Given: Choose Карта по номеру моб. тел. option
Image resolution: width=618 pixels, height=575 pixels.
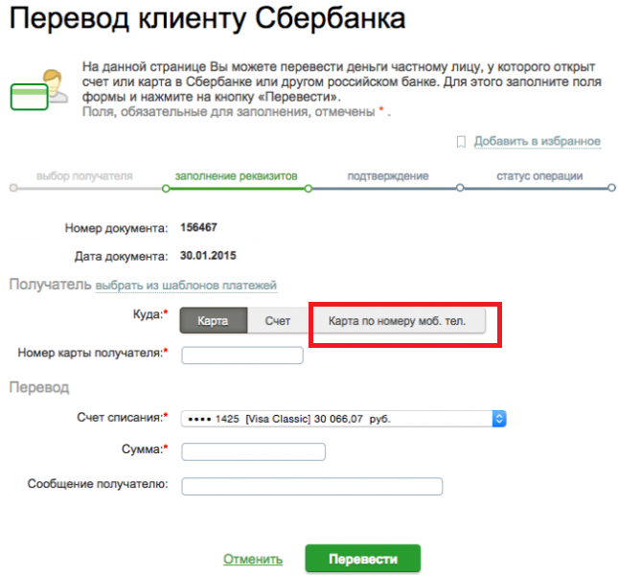Looking at the screenshot, I should (x=397, y=320).
